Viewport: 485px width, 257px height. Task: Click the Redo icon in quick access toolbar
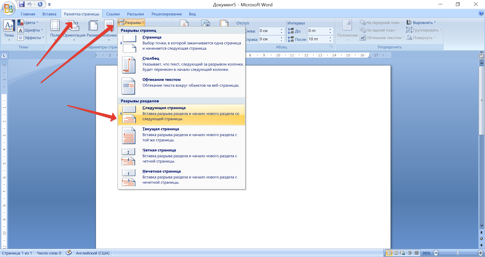tap(40, 4)
